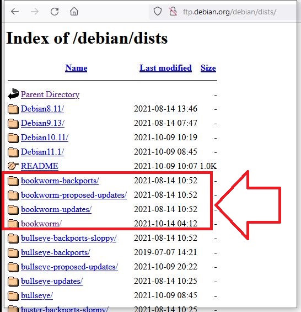Open the tracking protection shield icon
The image size is (301, 312).
(x=158, y=12)
